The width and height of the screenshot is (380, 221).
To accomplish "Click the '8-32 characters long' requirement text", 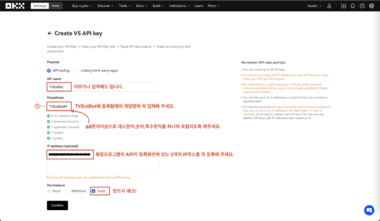I will click(64, 116).
